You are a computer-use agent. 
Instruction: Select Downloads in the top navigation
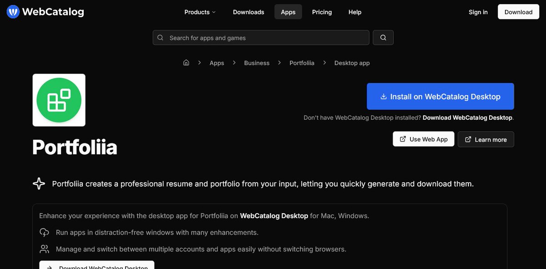pyautogui.click(x=248, y=12)
